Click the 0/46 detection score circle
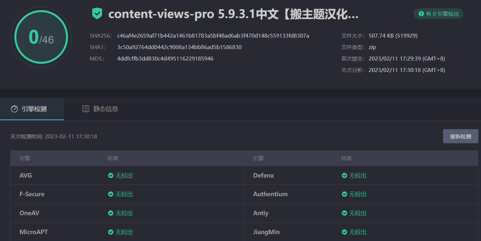The height and width of the screenshot is (241, 481). pos(41,37)
